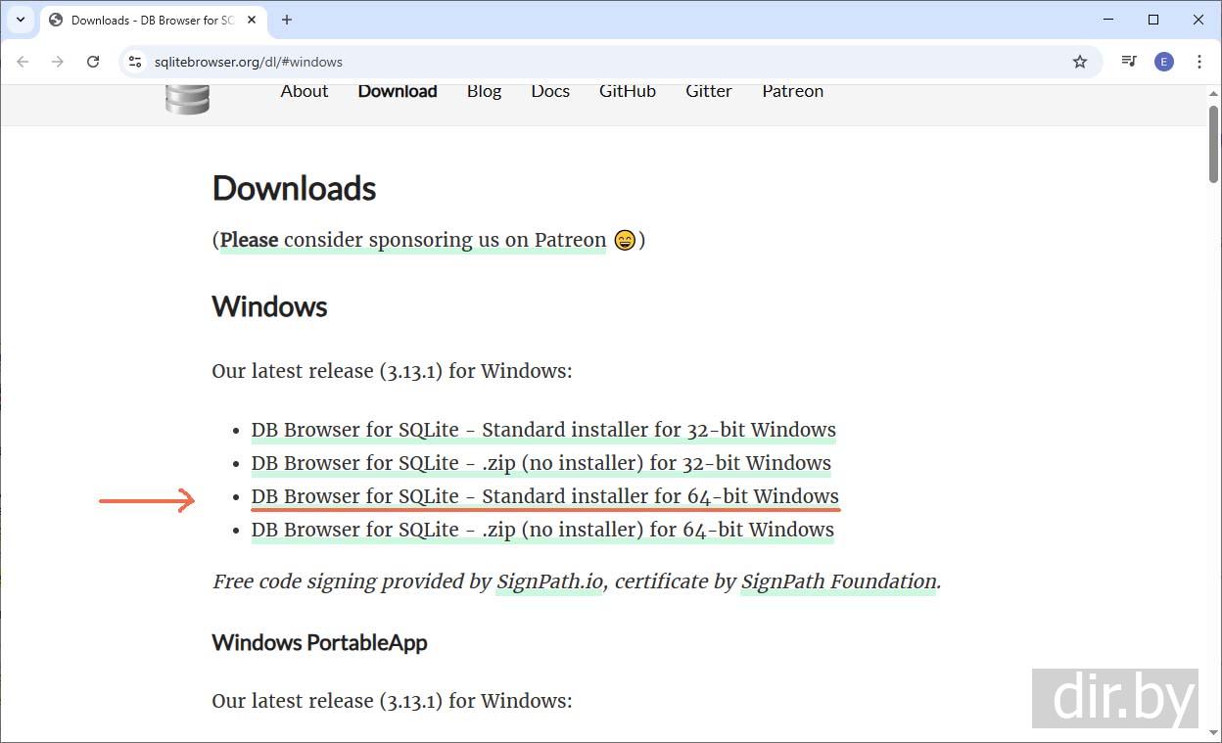Reload the page
This screenshot has width=1222, height=743.
pos(93,62)
